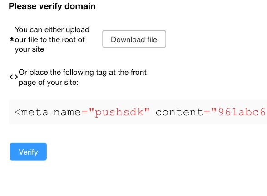Click the gray meta tag code block

(x=138, y=112)
